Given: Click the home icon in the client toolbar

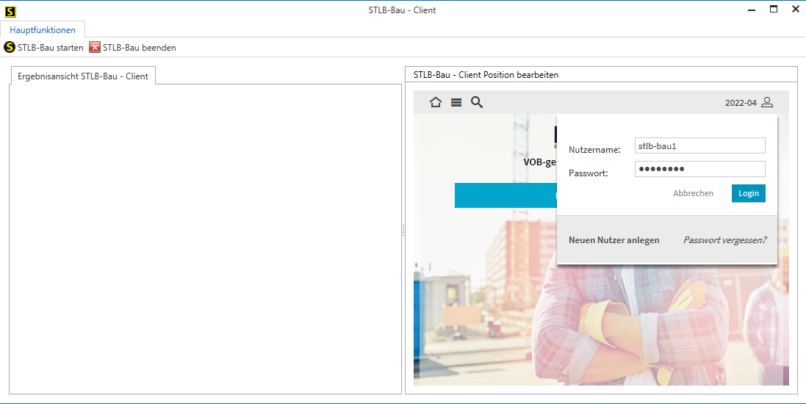Looking at the screenshot, I should [x=436, y=103].
